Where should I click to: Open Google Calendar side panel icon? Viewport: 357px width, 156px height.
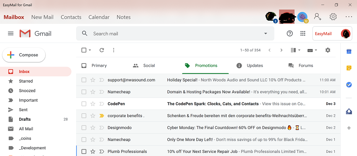tap(349, 52)
